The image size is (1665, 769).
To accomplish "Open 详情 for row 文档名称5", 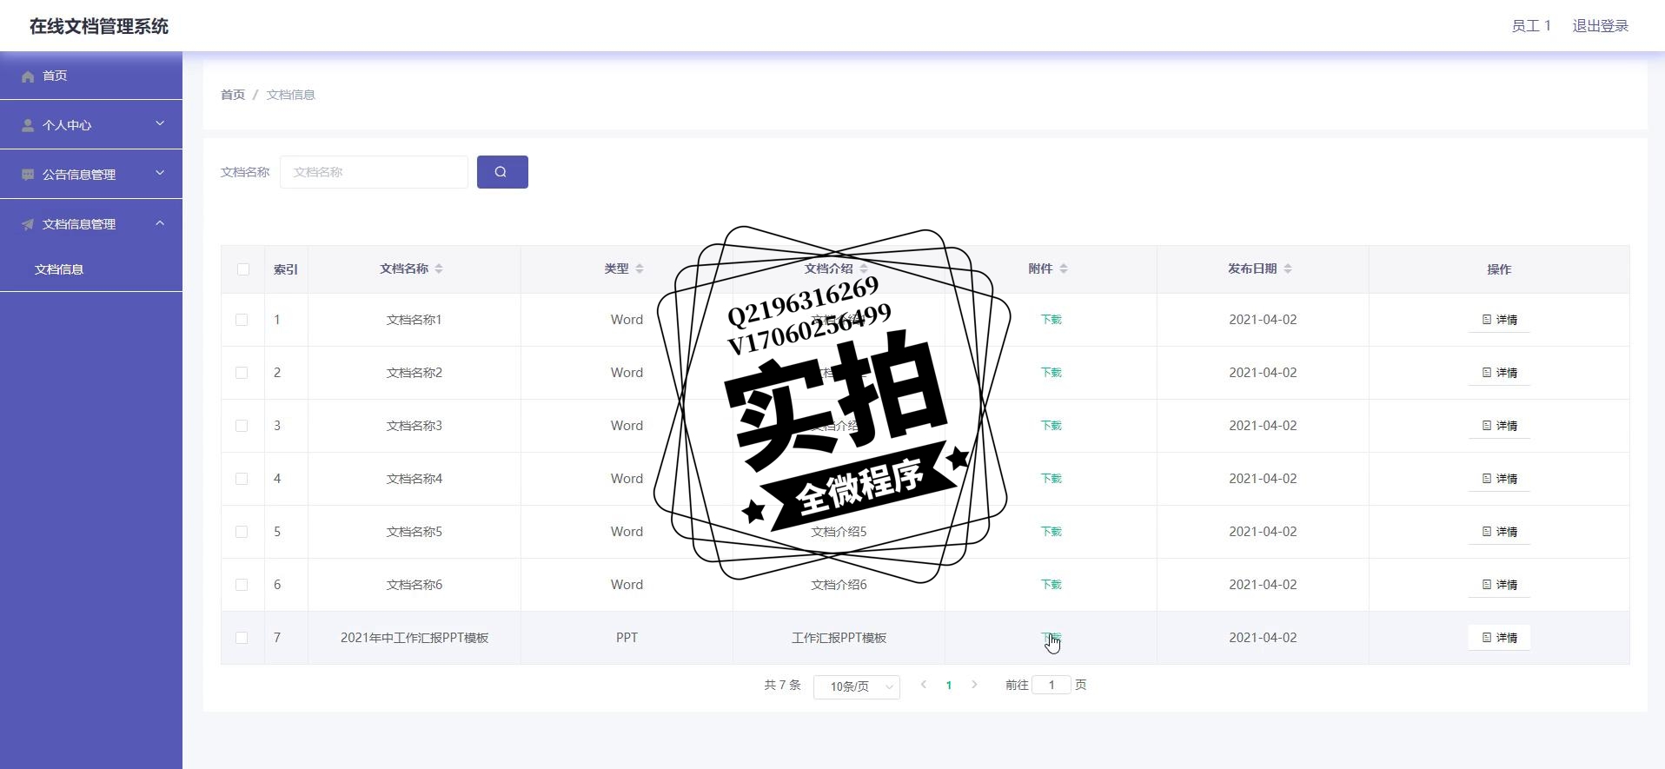I will click(1499, 532).
